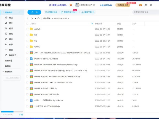Click DaemonTool exe file icon
Screen dimensions: 159x119
click(31, 59)
